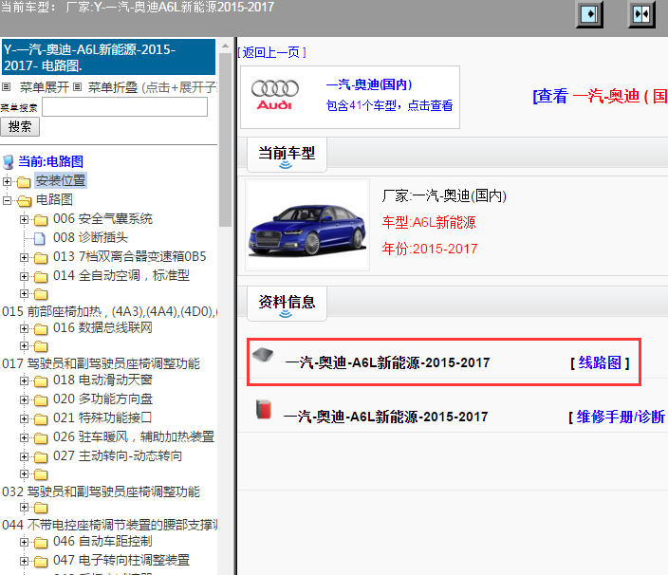
Task: Open the 当前车型 tab header
Action: point(287,154)
